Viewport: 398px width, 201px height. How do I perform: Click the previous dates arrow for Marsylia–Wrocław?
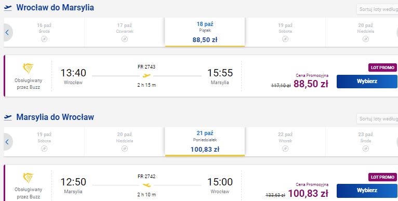(x=8, y=142)
